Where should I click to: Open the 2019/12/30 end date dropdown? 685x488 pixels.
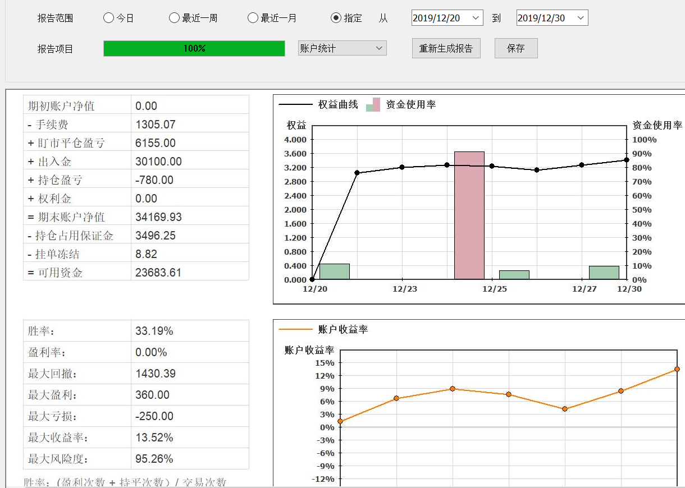pyautogui.click(x=581, y=18)
